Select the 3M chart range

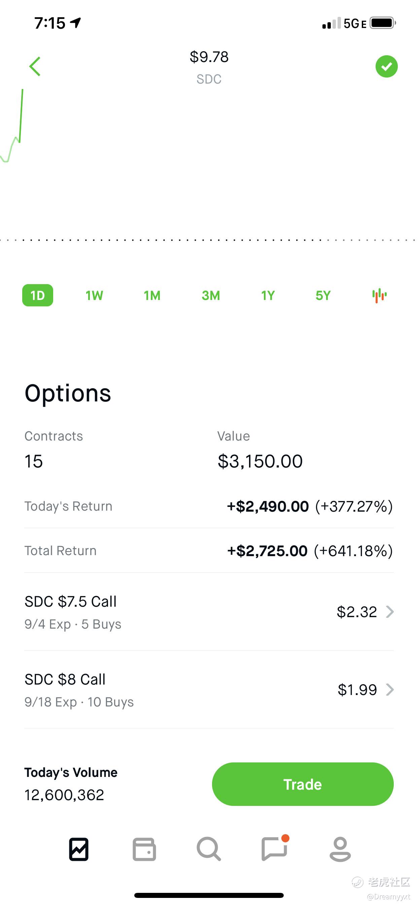pos(211,296)
